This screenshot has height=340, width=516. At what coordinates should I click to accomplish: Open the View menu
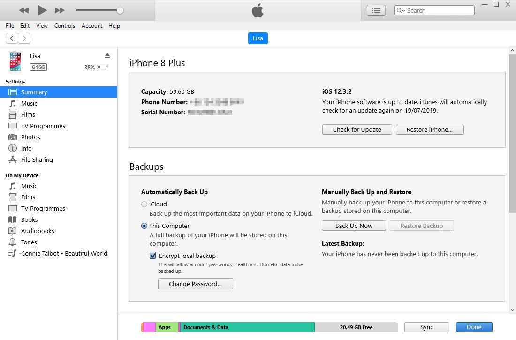[42, 26]
